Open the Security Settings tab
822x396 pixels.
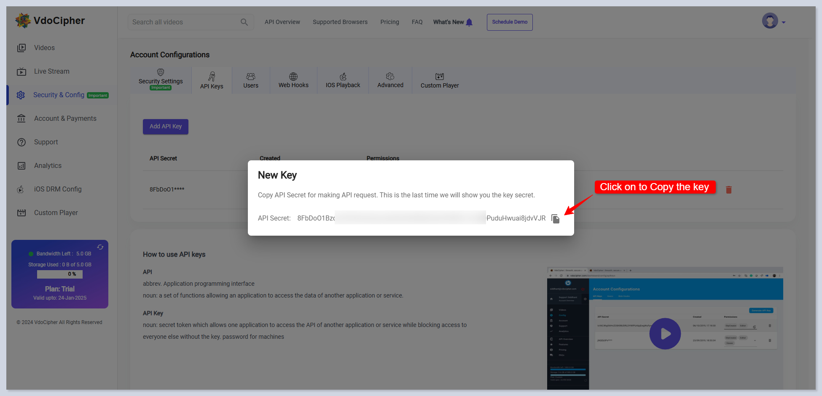(161, 80)
